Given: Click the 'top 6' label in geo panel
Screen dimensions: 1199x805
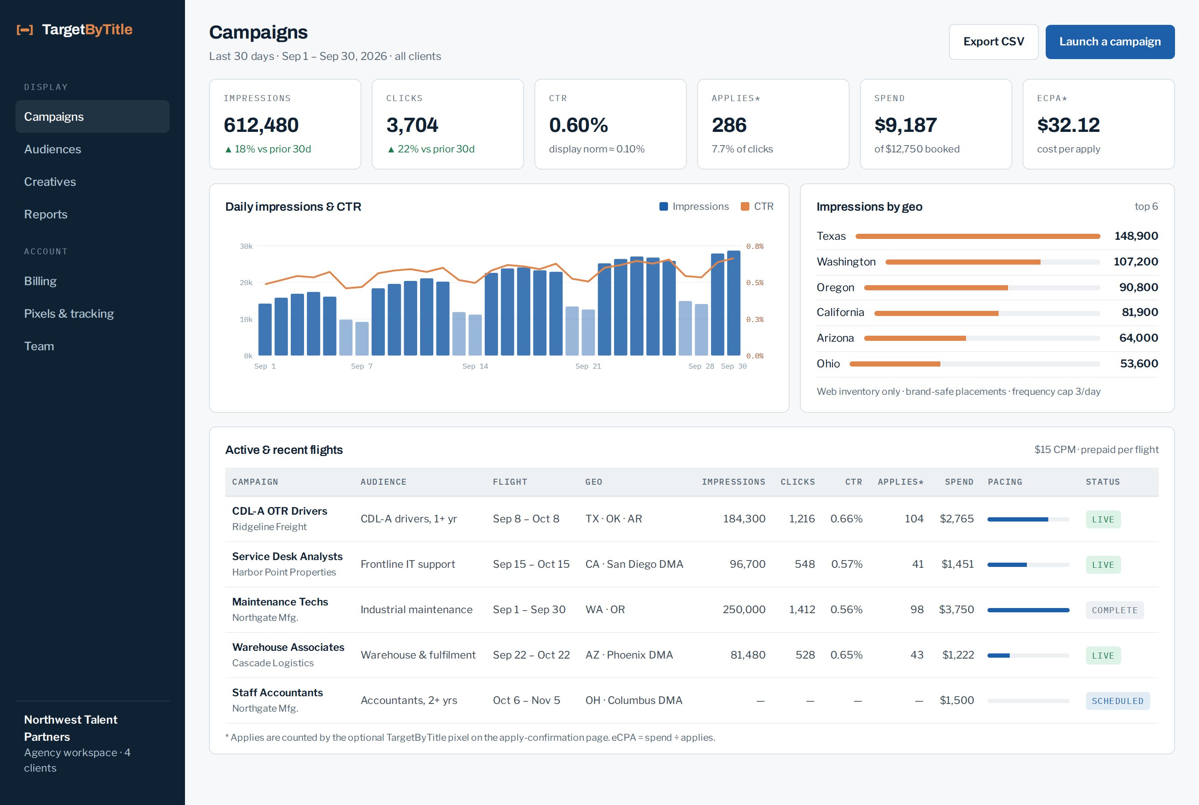Looking at the screenshot, I should point(1146,206).
